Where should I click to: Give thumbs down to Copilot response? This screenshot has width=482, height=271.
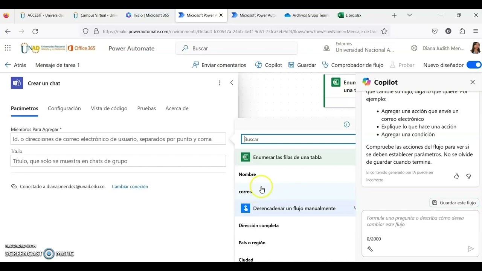pos(468,176)
